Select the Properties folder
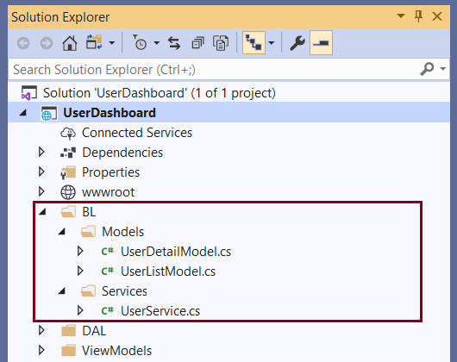Screen dimensions: 457x362 pyautogui.click(x=110, y=172)
